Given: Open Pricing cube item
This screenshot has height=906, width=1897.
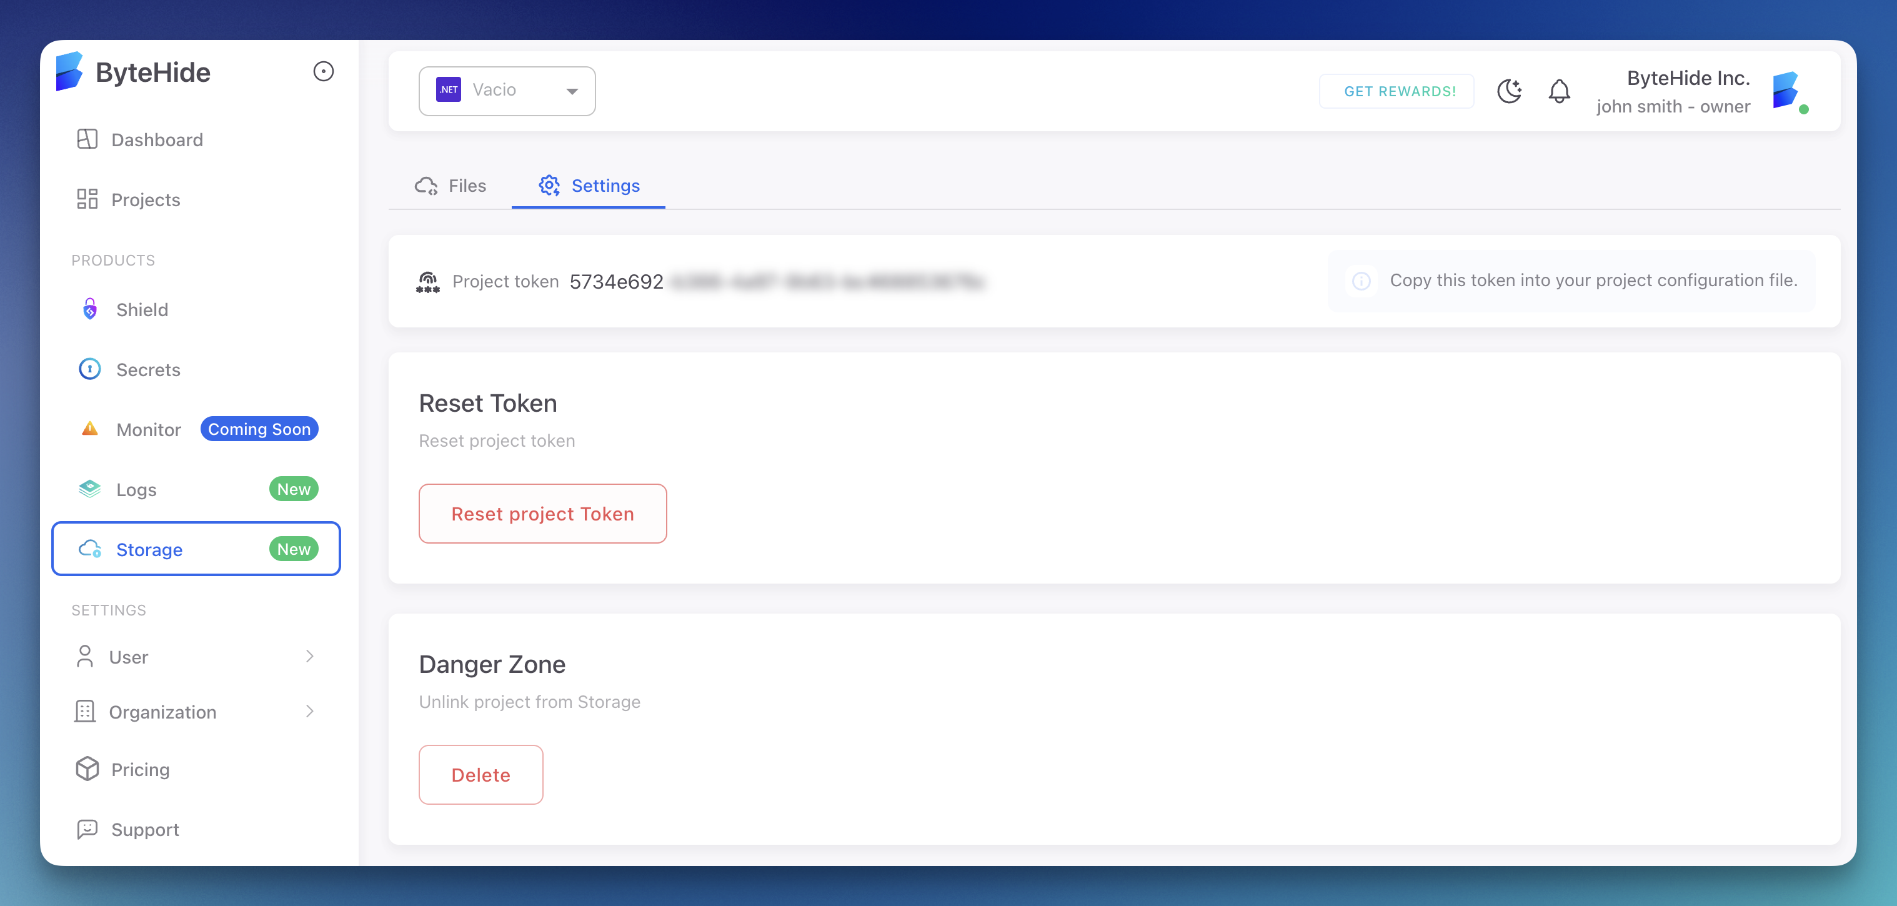Looking at the screenshot, I should (x=140, y=769).
